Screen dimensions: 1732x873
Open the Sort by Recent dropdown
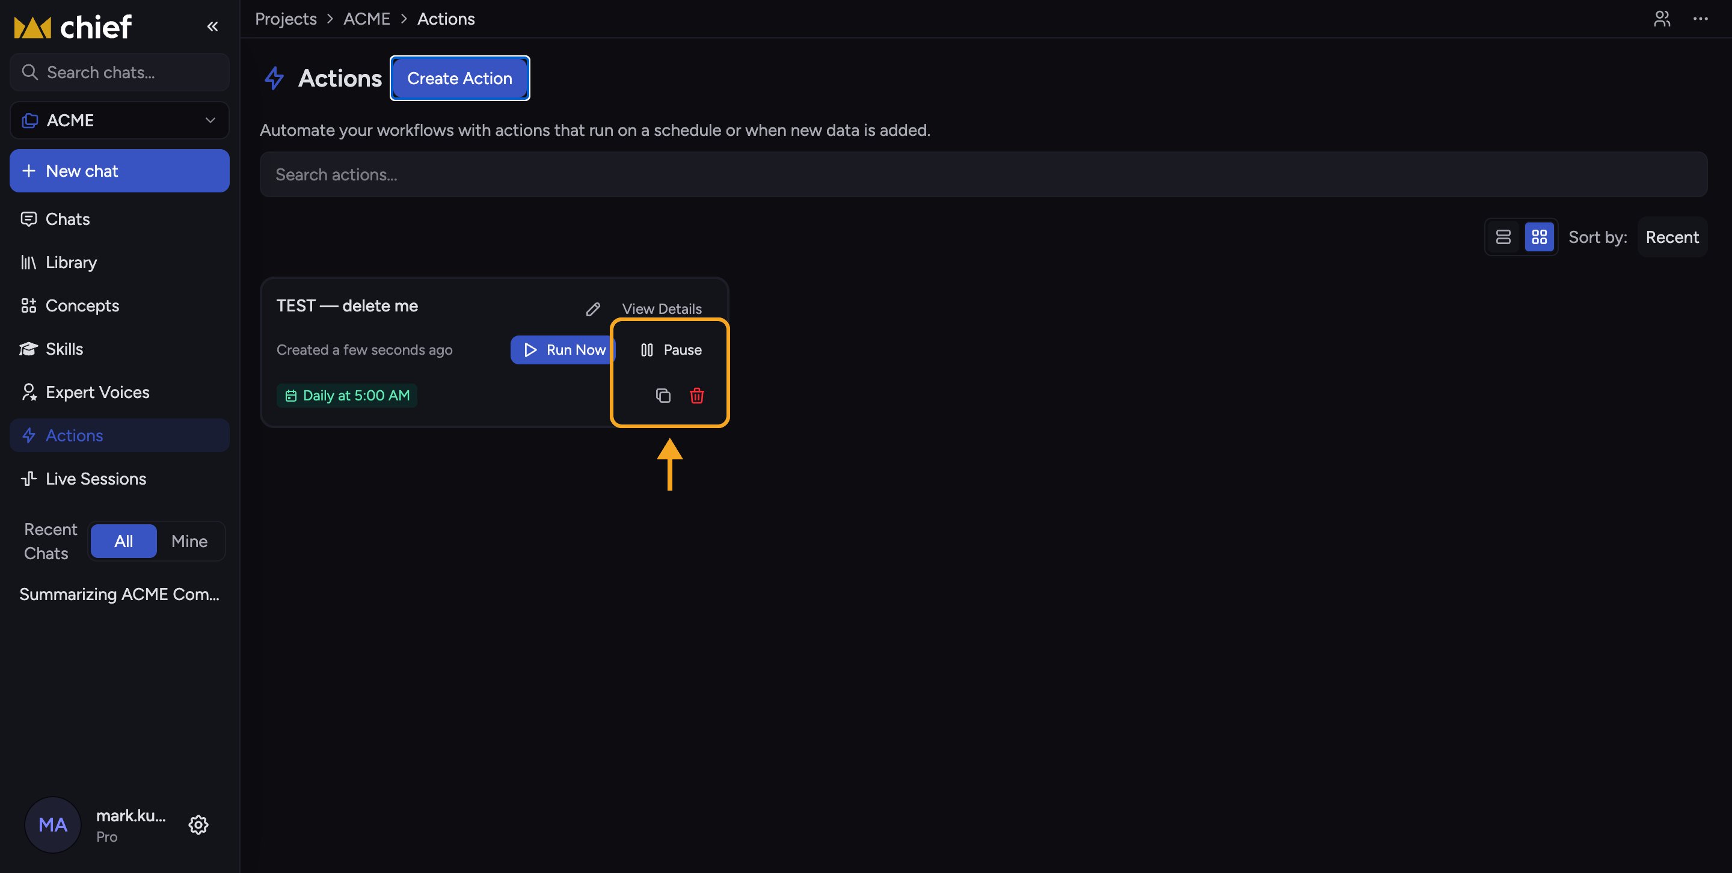pyautogui.click(x=1672, y=237)
